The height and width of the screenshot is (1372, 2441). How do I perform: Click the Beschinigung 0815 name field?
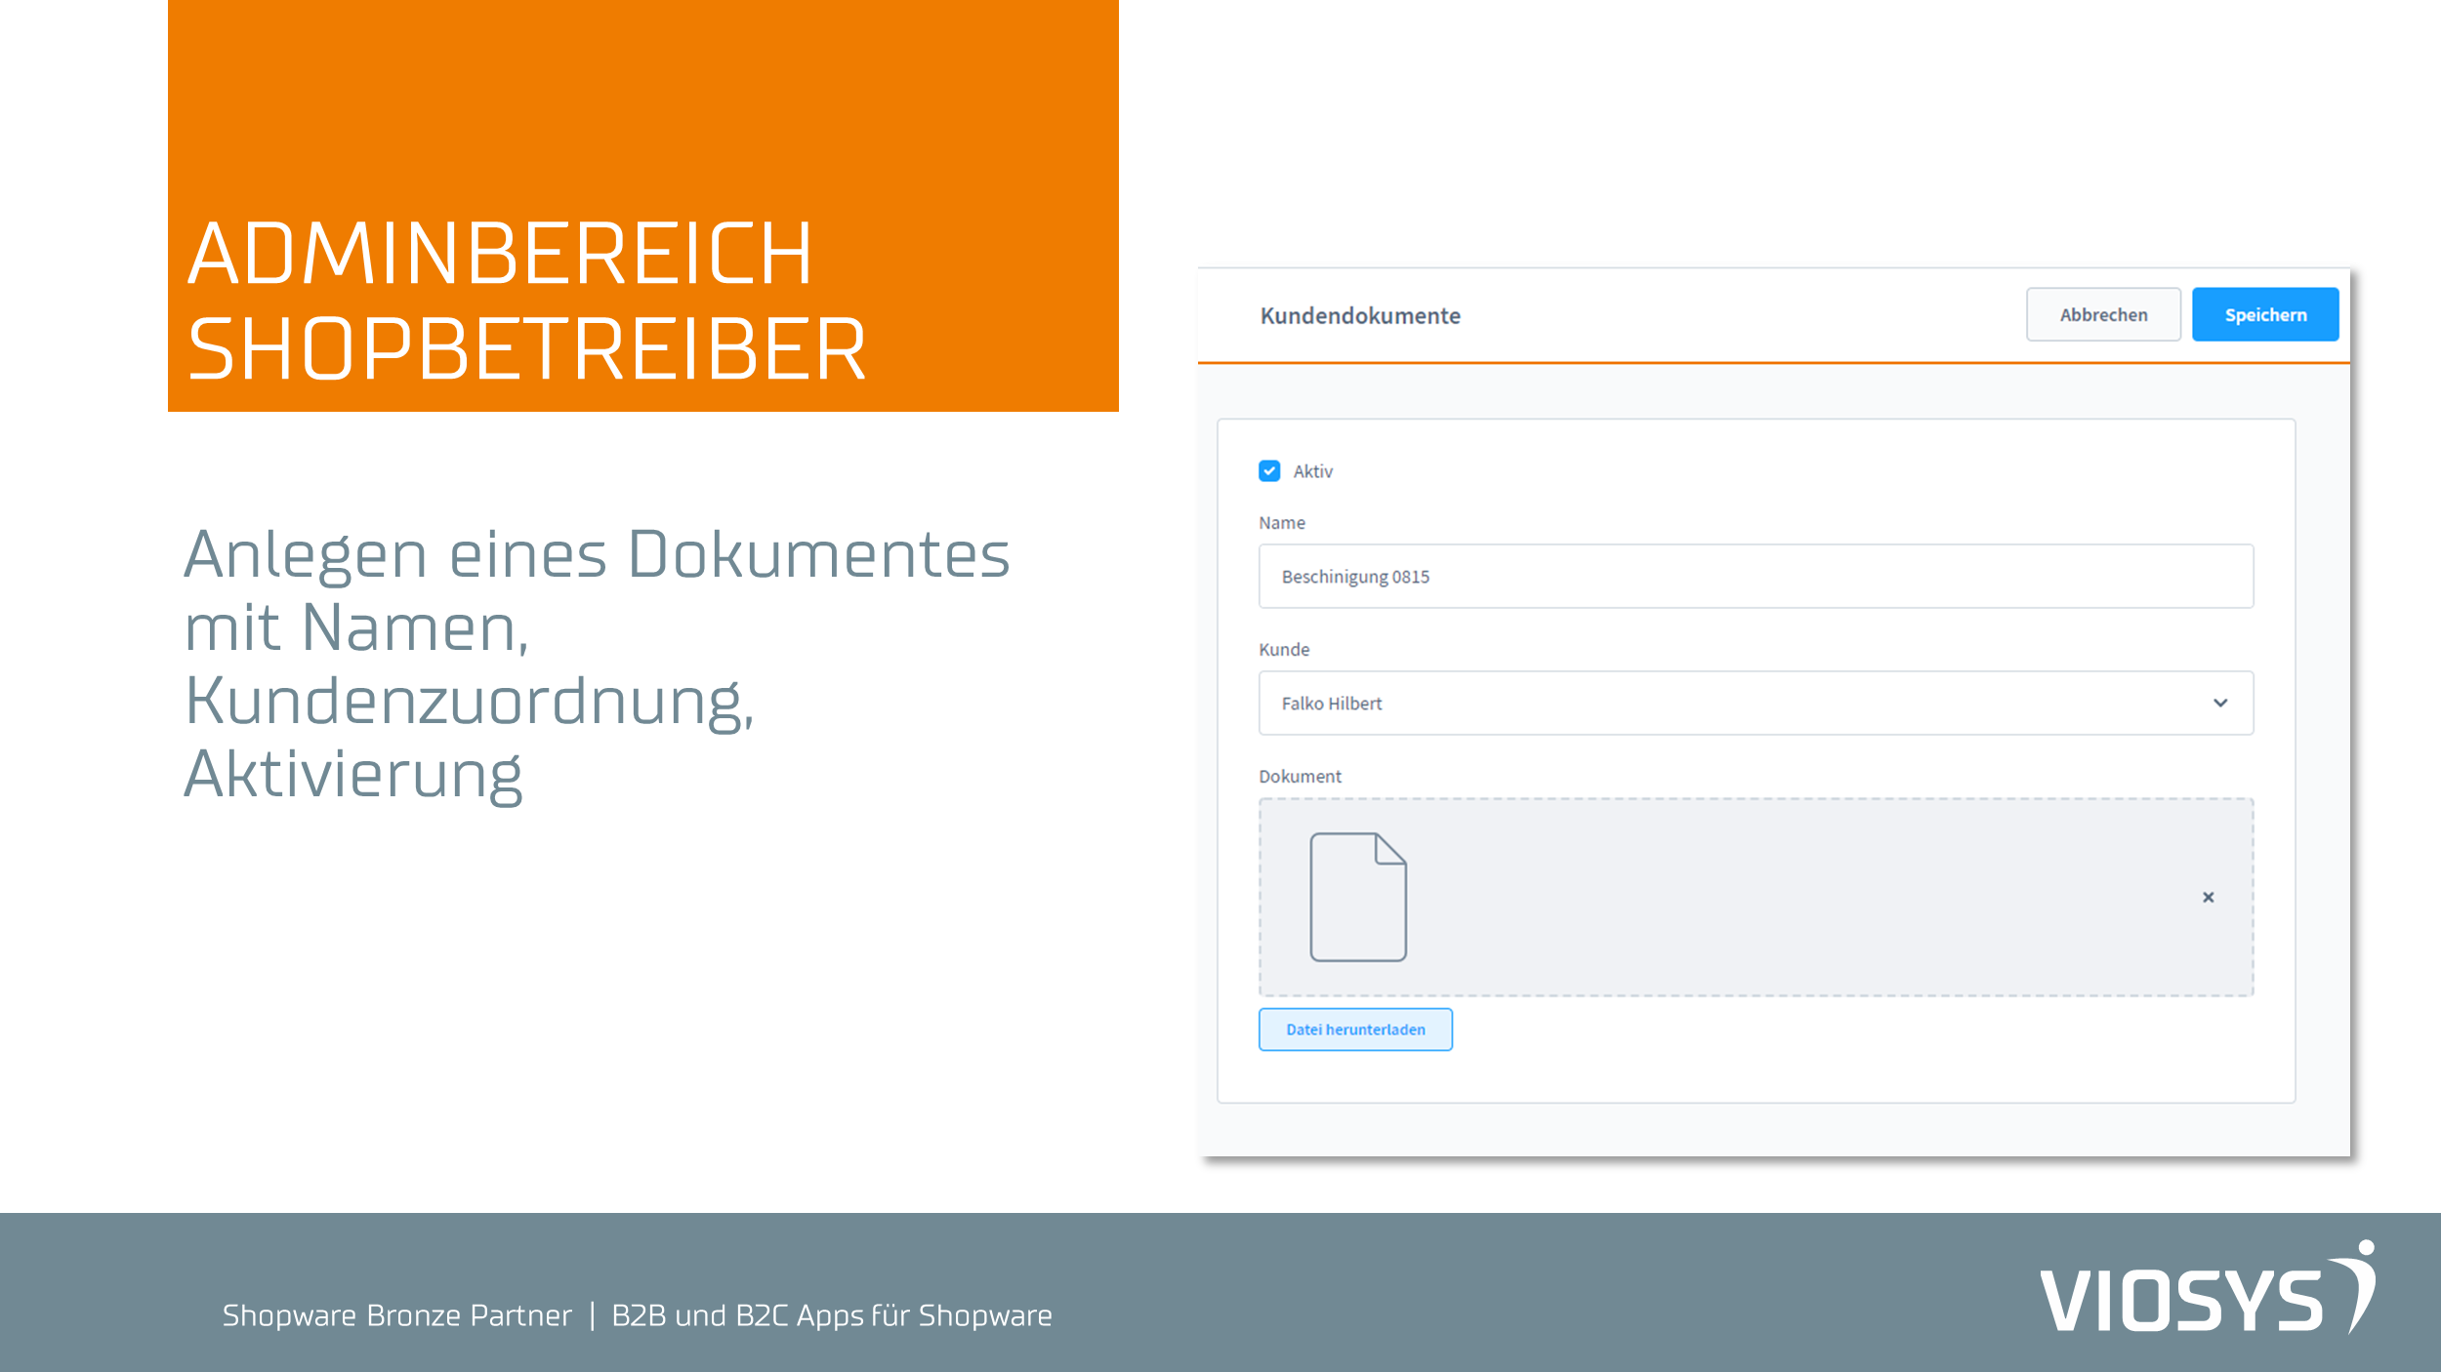[x=1756, y=577]
